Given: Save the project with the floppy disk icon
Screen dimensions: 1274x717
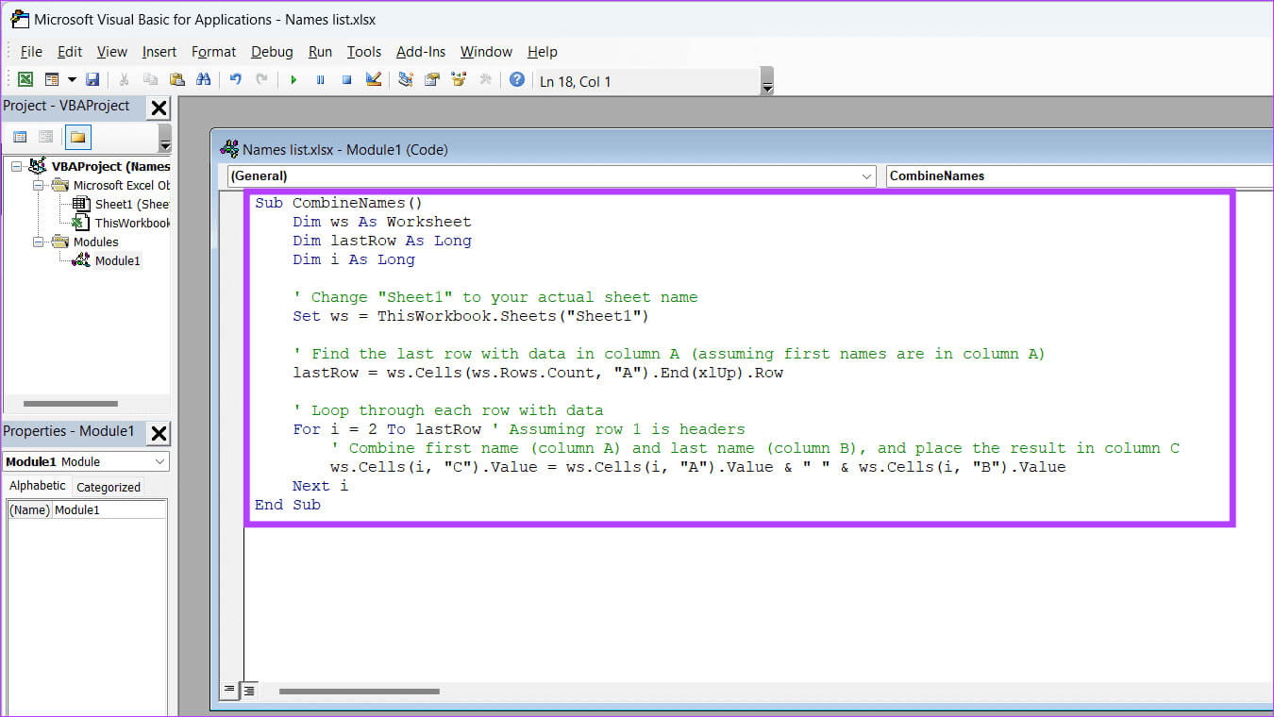Looking at the screenshot, I should [92, 80].
